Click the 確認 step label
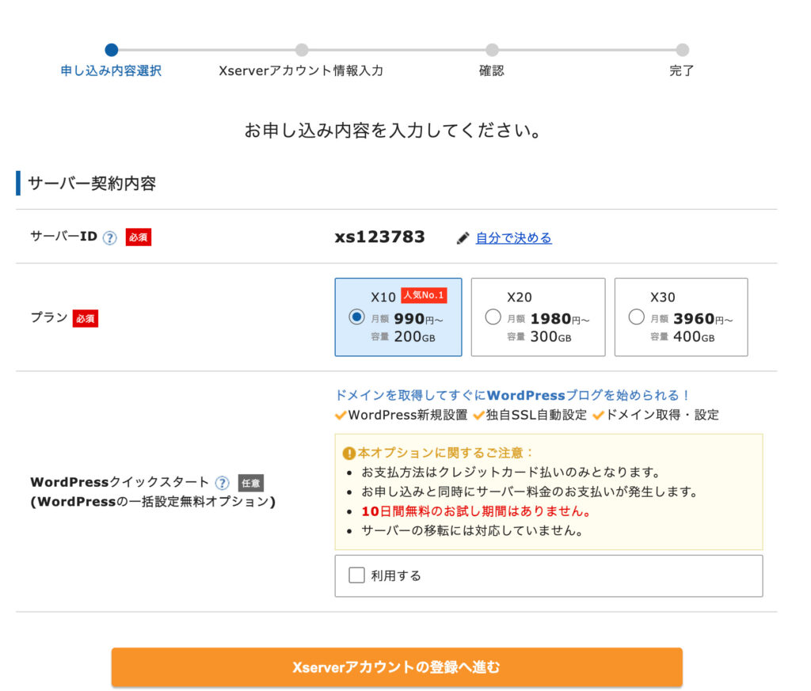811x691 pixels. pyautogui.click(x=491, y=70)
